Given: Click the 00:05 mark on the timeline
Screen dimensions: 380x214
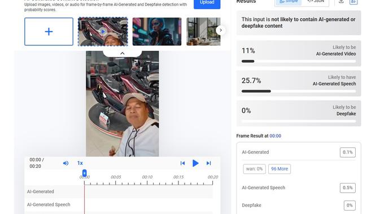Looking at the screenshot, I should pos(116,177).
